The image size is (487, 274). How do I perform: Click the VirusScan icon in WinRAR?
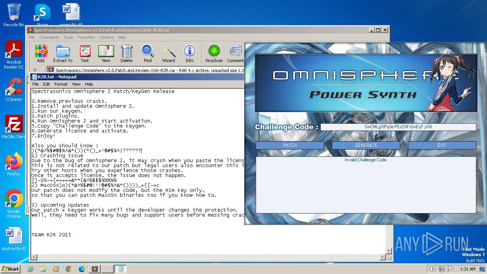pyautogui.click(x=214, y=53)
